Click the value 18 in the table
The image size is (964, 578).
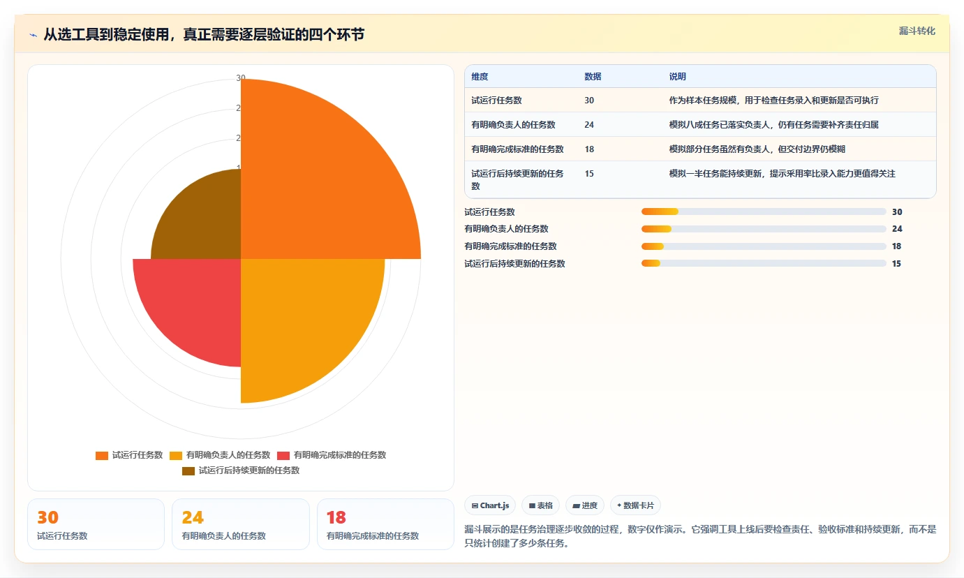tap(589, 149)
